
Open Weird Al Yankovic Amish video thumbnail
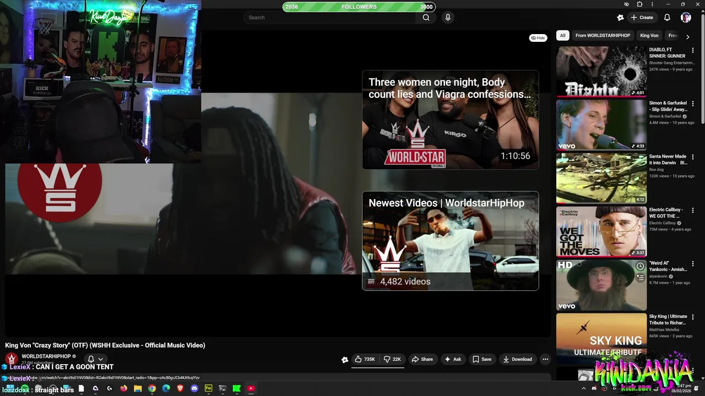point(601,285)
